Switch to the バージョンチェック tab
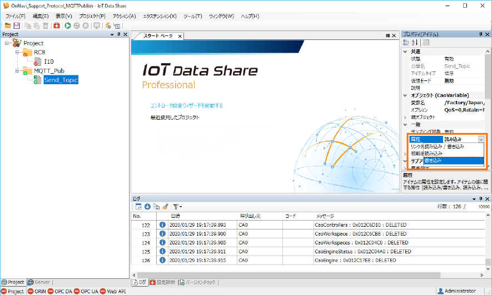Image resolution: width=492 pixels, height=296 pixels. point(197,282)
